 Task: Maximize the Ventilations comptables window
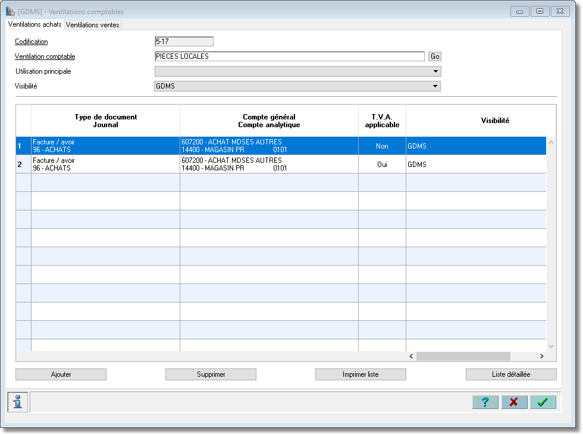[540, 11]
